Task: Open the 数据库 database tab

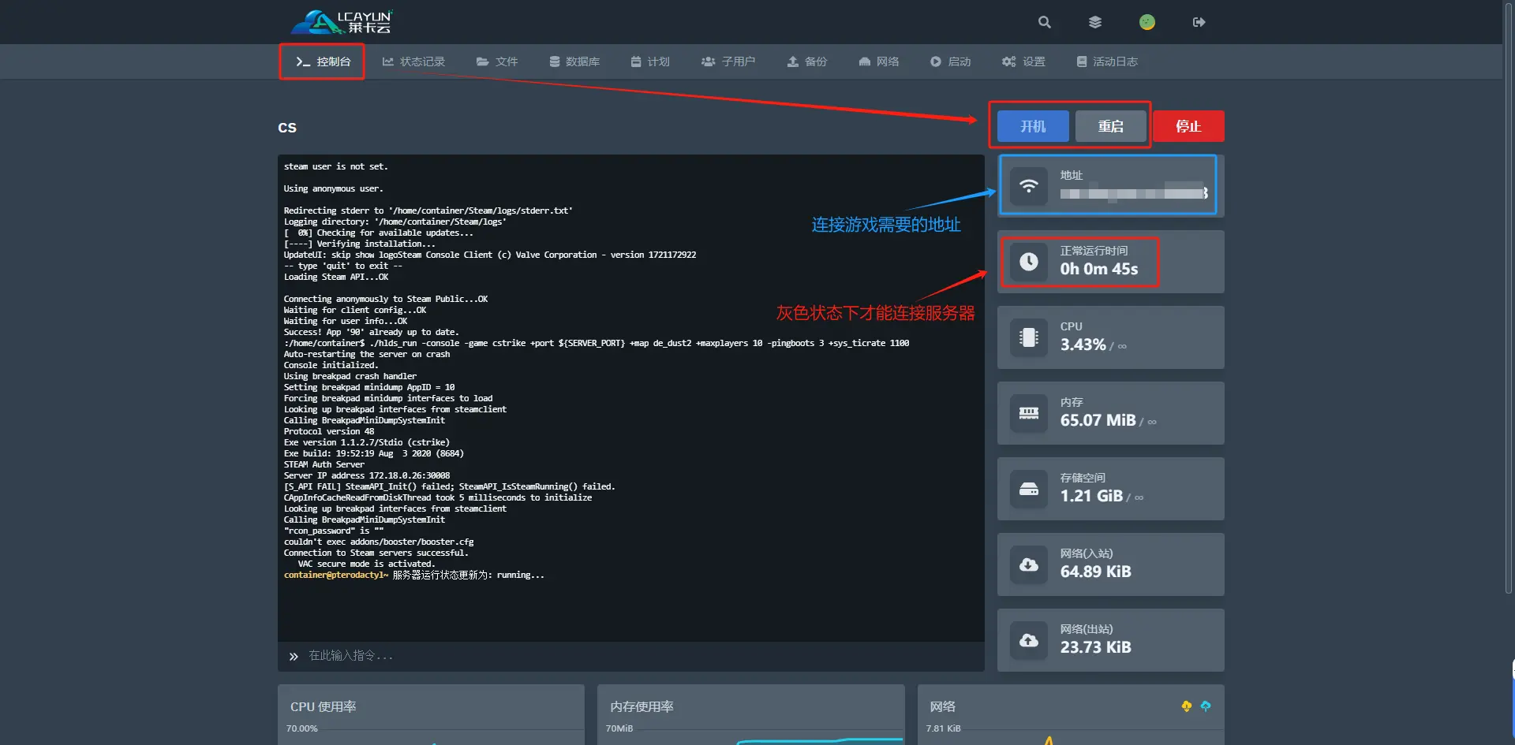Action: coord(574,61)
